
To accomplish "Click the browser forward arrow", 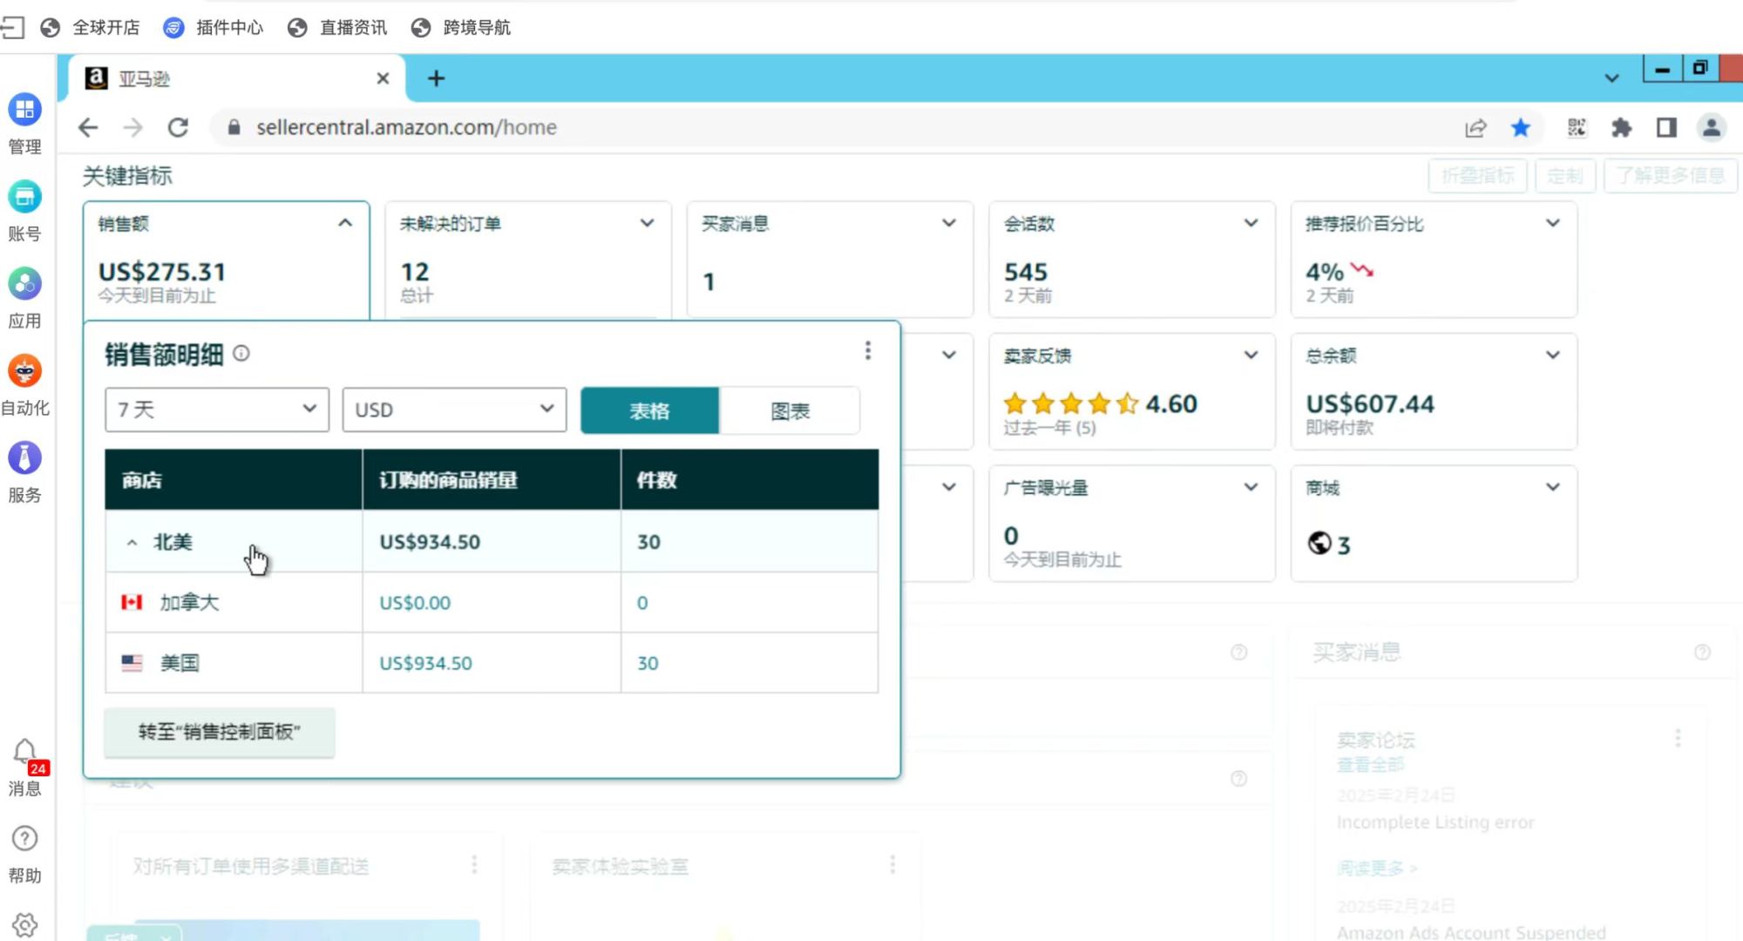I will click(132, 127).
